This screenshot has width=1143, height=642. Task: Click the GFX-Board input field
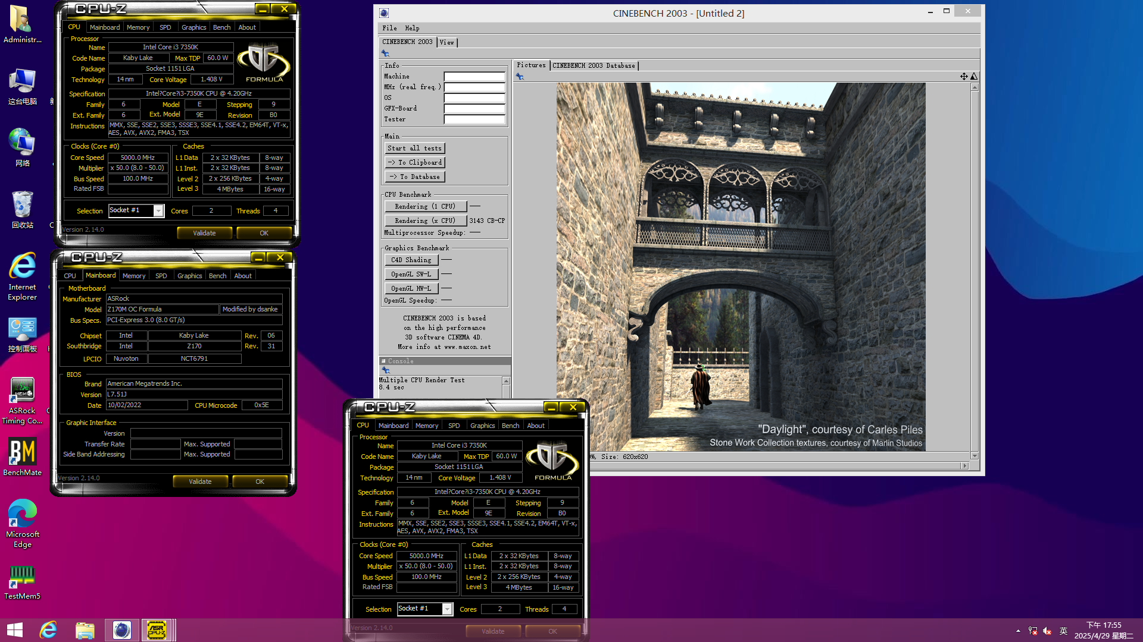[474, 109]
